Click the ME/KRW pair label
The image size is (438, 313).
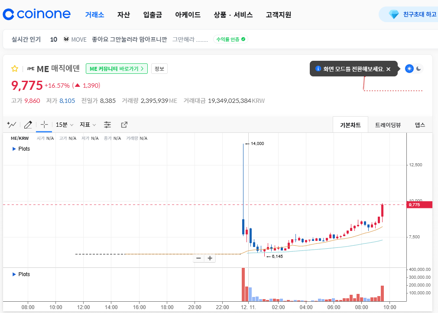click(19, 138)
